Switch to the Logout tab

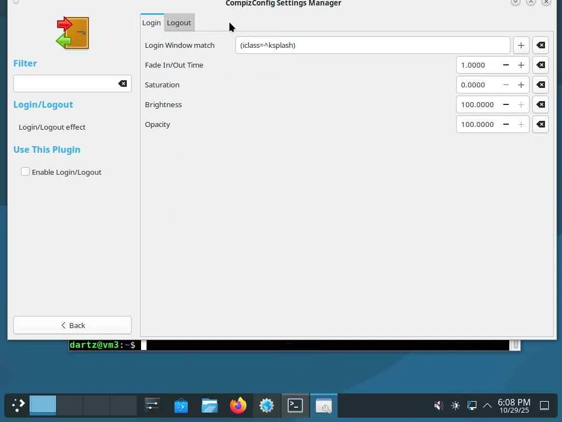pyautogui.click(x=179, y=23)
